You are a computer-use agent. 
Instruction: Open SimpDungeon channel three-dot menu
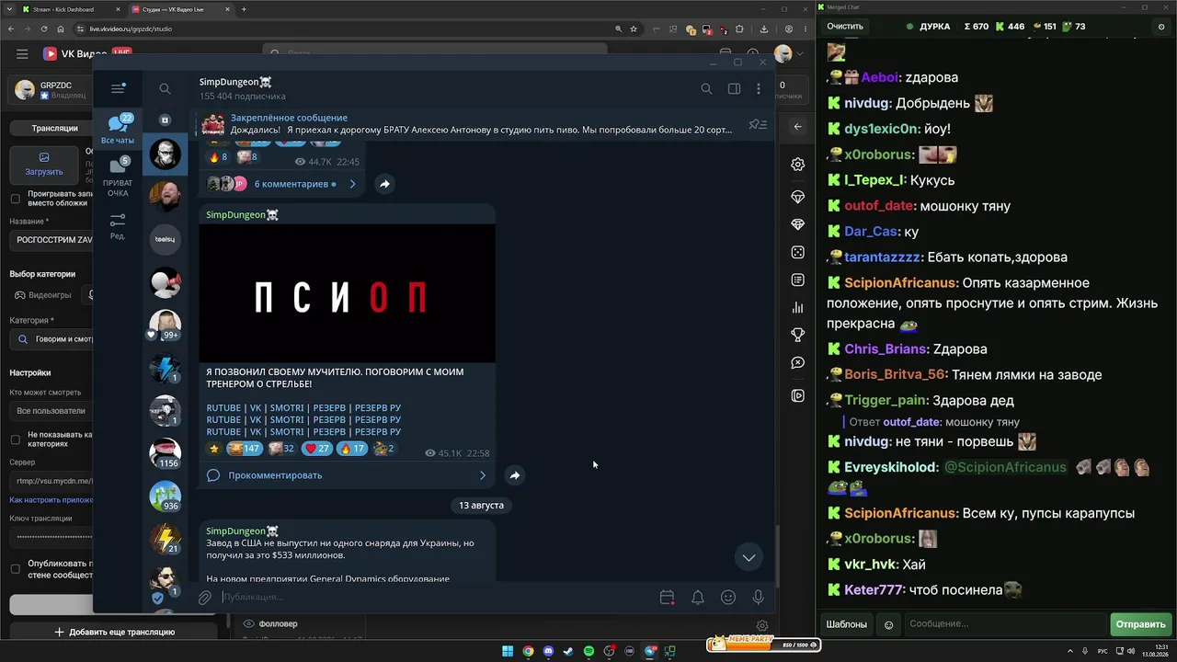[x=759, y=88]
